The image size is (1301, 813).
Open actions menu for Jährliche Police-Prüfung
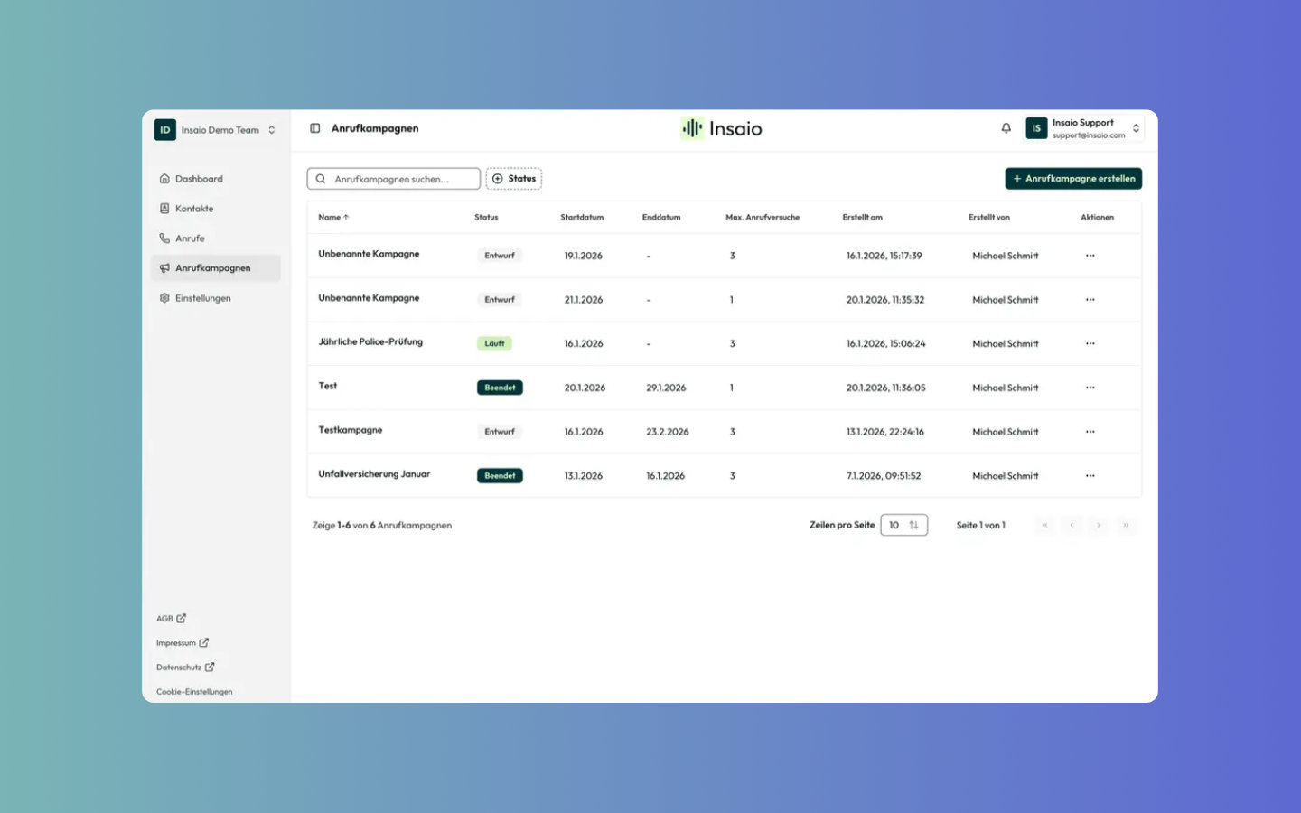pos(1090,344)
